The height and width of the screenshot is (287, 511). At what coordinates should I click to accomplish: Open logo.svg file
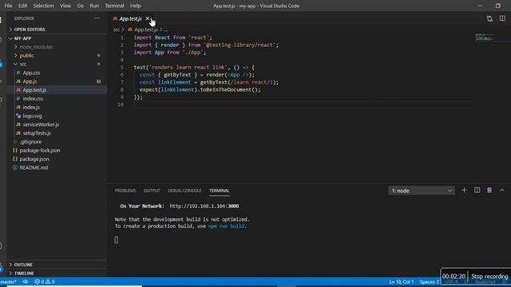[32, 116]
